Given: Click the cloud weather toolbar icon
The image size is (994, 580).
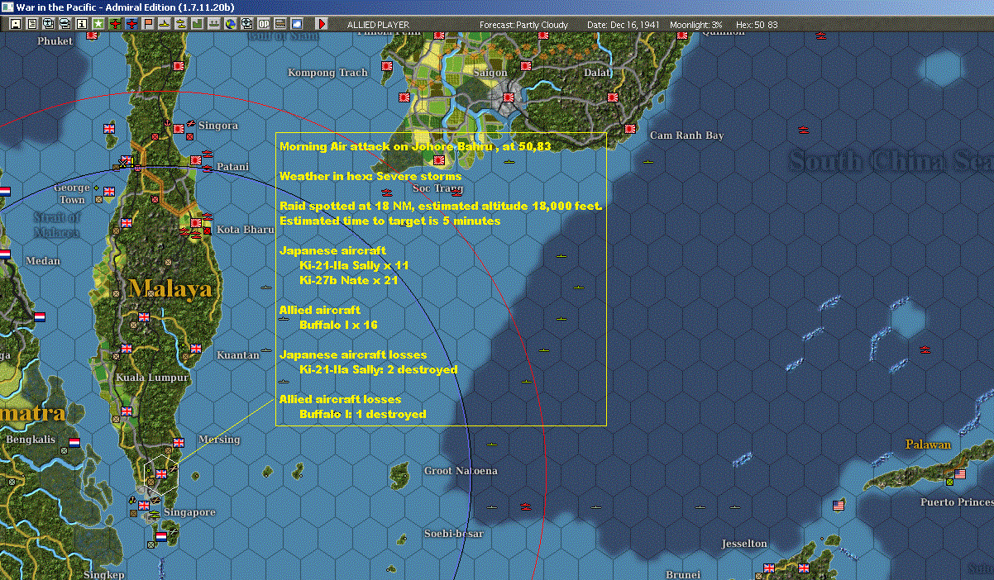Looking at the screenshot, I should [297, 24].
